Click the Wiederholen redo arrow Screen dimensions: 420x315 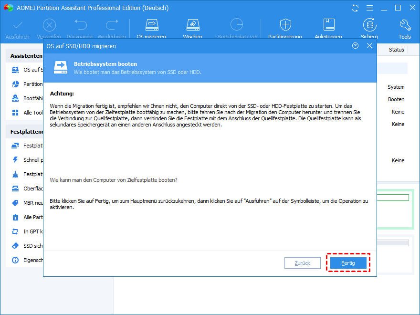112,25
